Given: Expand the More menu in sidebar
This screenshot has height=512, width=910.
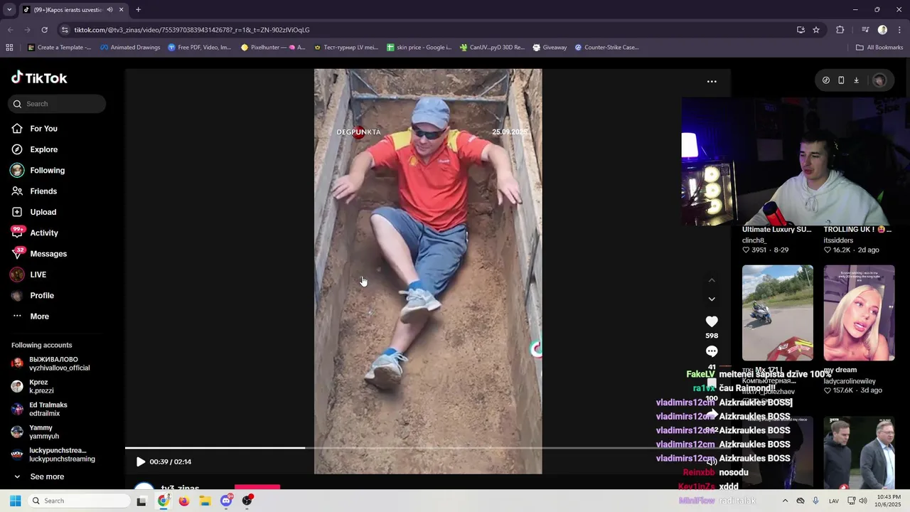Looking at the screenshot, I should 31,316.
